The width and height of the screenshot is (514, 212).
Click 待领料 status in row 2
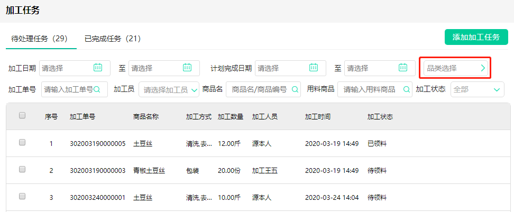tap(377, 171)
